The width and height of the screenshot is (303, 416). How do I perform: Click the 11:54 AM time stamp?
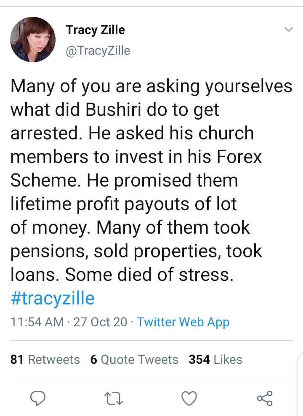pyautogui.click(x=37, y=322)
